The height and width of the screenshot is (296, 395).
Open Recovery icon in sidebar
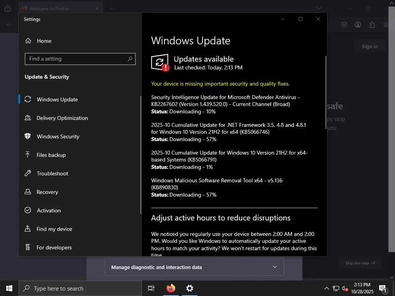click(28, 192)
